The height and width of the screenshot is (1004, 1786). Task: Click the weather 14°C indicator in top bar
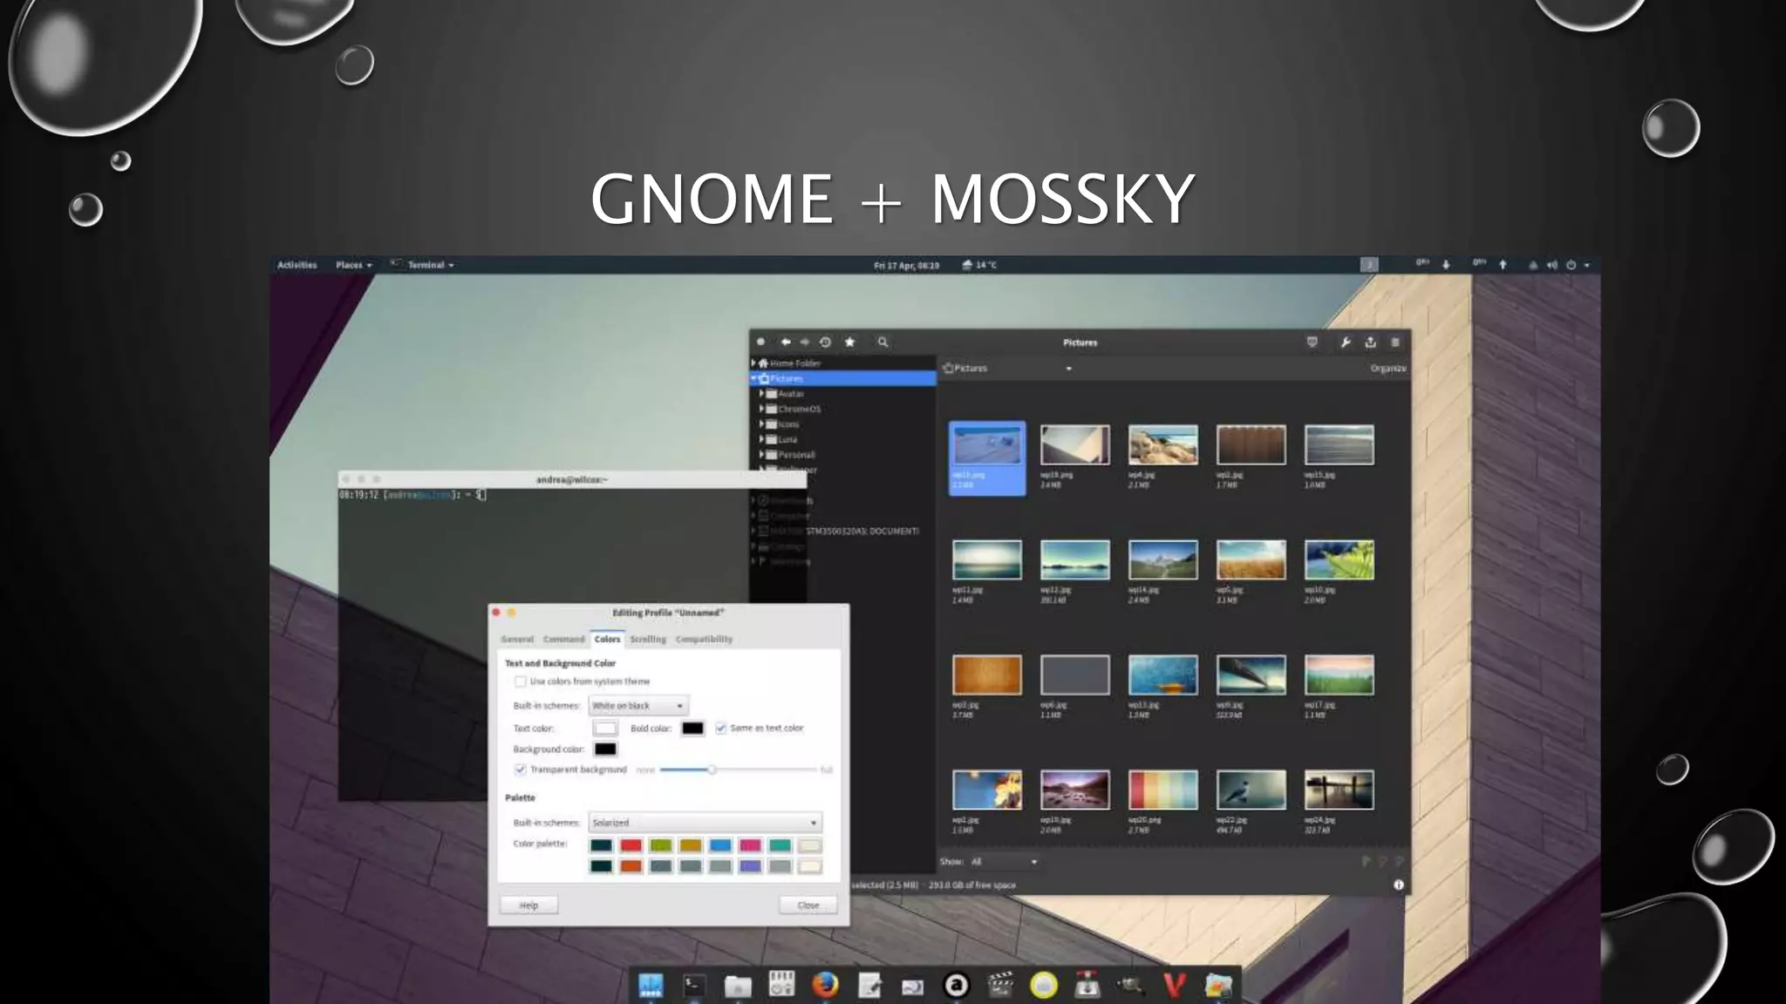click(x=978, y=265)
